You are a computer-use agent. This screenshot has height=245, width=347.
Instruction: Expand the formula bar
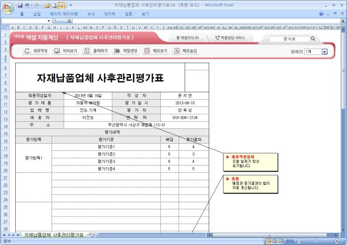(x=343, y=21)
